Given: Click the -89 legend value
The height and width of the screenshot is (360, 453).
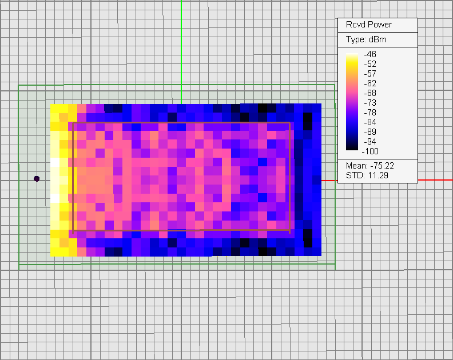Looking at the screenshot, I should [370, 132].
